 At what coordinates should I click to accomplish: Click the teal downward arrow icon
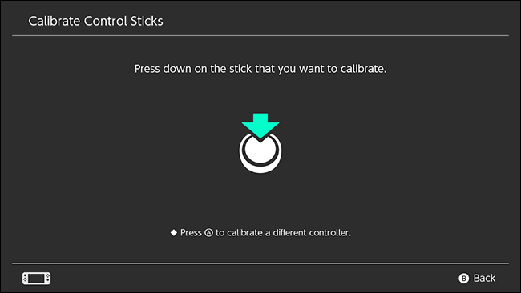click(260, 126)
